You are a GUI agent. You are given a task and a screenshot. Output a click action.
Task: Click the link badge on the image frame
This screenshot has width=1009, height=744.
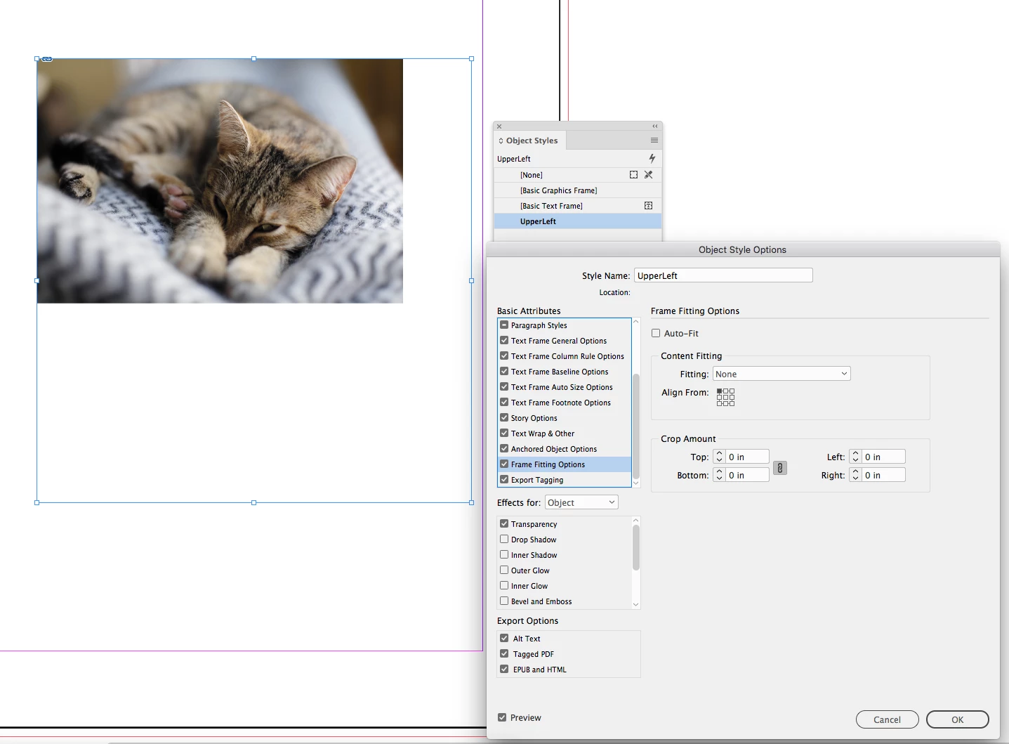(47, 59)
